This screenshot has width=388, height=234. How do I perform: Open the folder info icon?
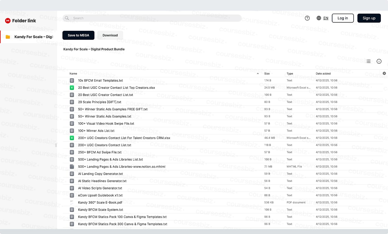coord(379,61)
